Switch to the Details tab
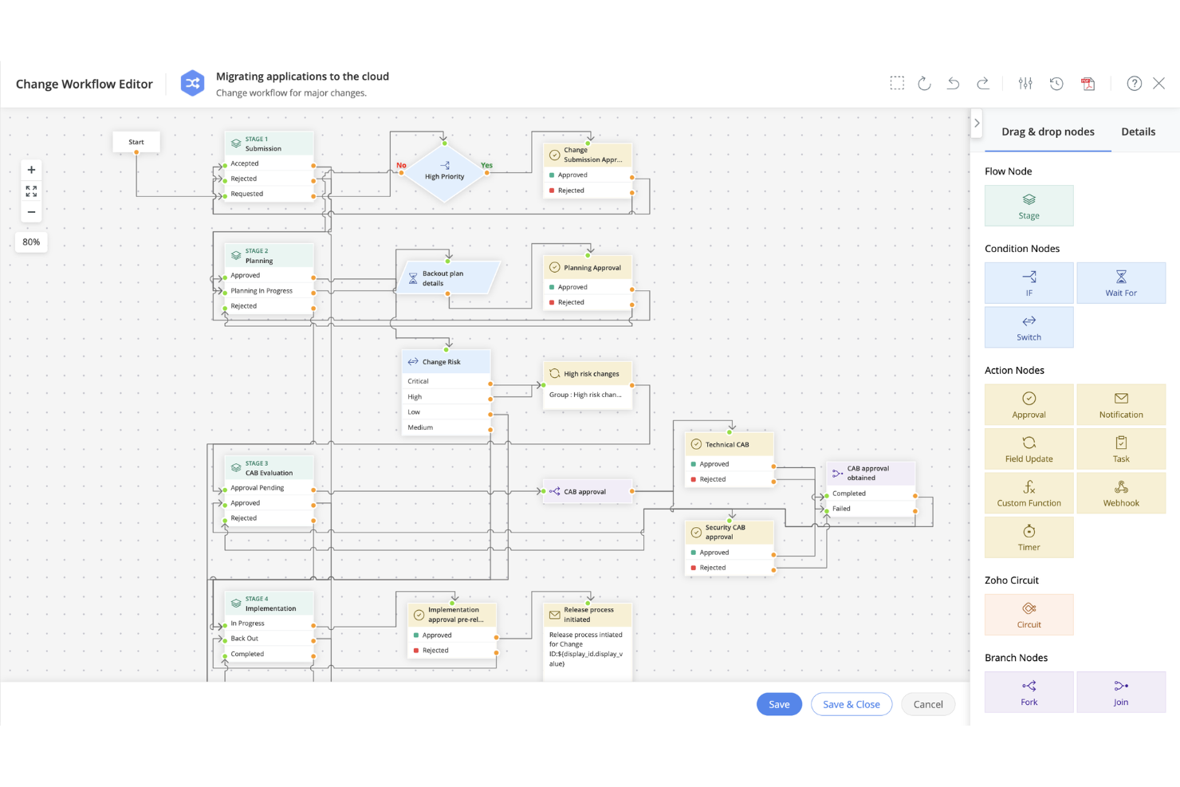The image size is (1180, 787). click(1138, 132)
